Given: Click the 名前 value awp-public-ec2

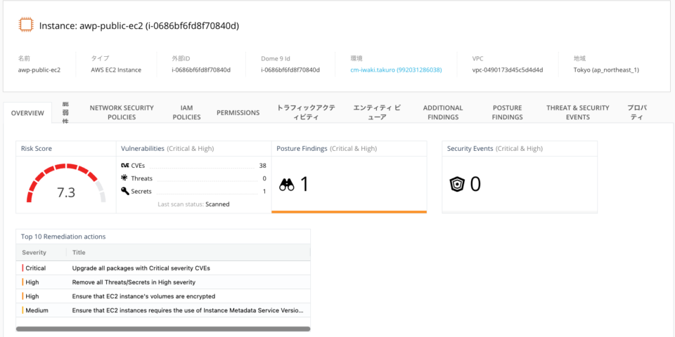Looking at the screenshot, I should pyautogui.click(x=39, y=70).
